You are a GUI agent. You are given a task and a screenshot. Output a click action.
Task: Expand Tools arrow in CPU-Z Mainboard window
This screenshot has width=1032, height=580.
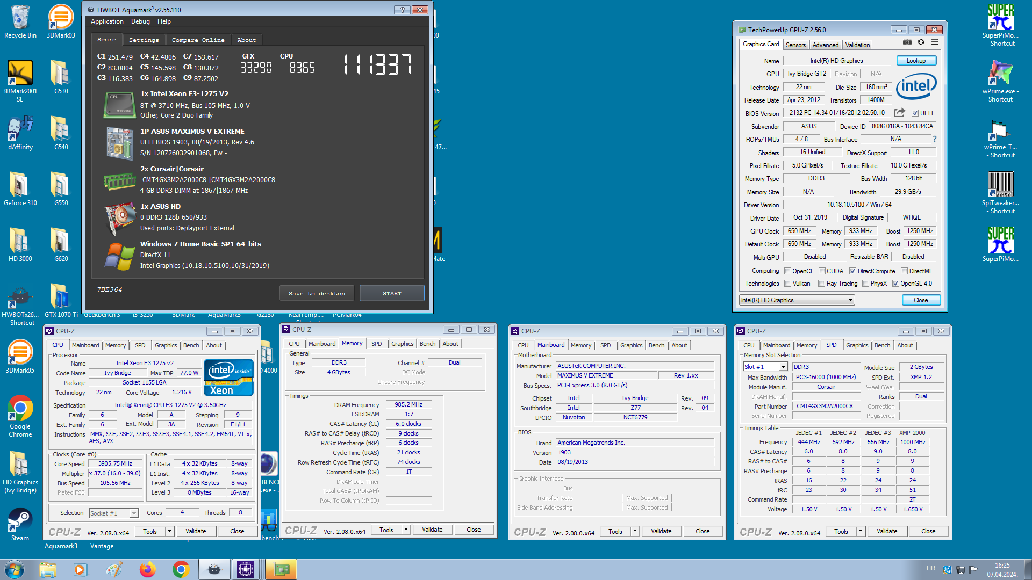(635, 531)
